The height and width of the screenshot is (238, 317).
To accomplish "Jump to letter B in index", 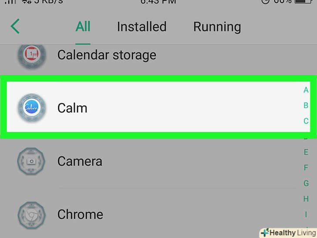I will [306, 105].
